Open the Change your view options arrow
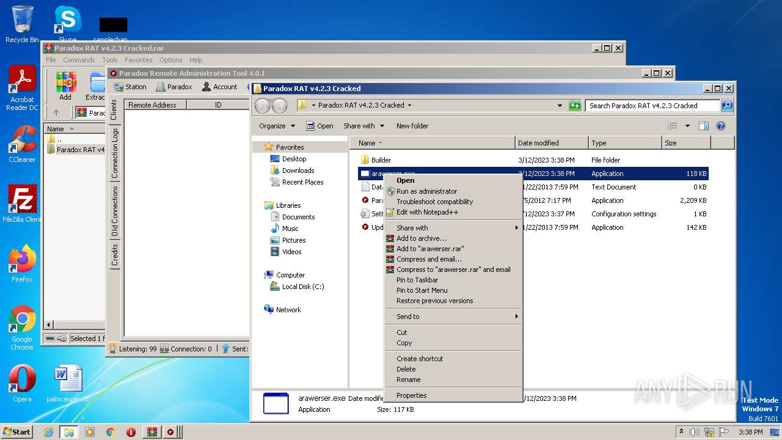The height and width of the screenshot is (440, 782). [687, 126]
